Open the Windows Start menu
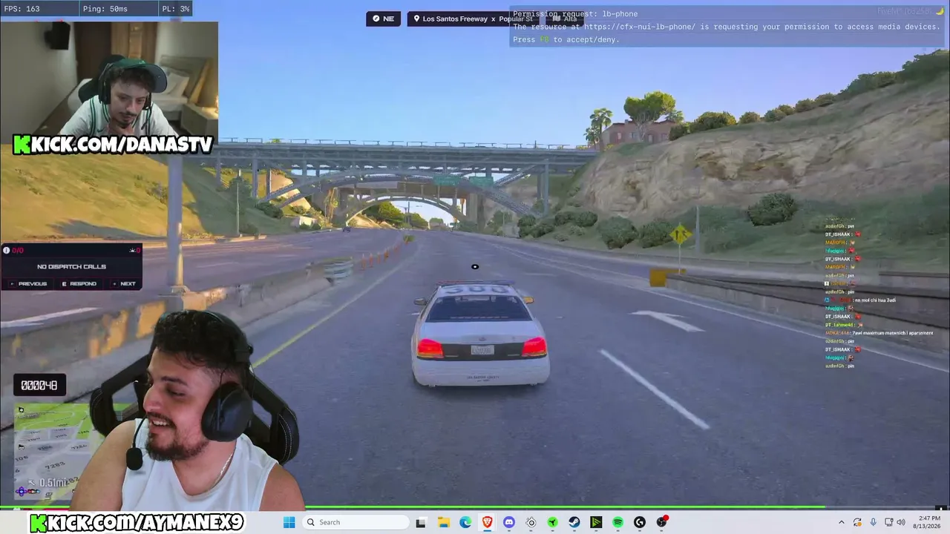The height and width of the screenshot is (534, 950). (x=289, y=522)
